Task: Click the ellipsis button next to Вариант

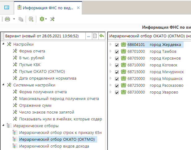Action: click(89, 36)
